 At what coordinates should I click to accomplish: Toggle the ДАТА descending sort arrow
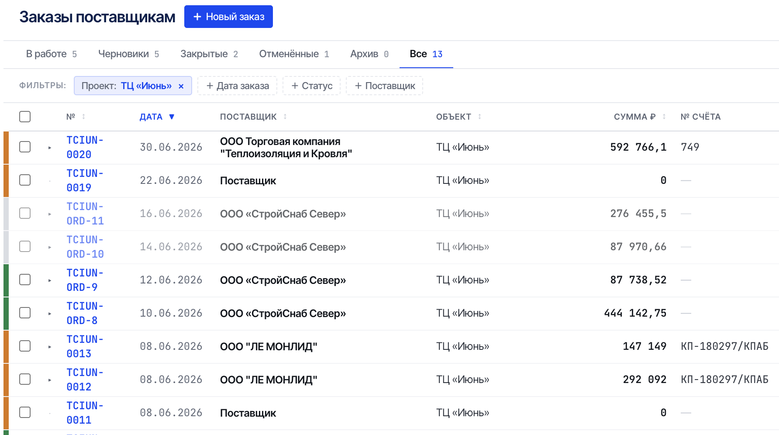(172, 117)
